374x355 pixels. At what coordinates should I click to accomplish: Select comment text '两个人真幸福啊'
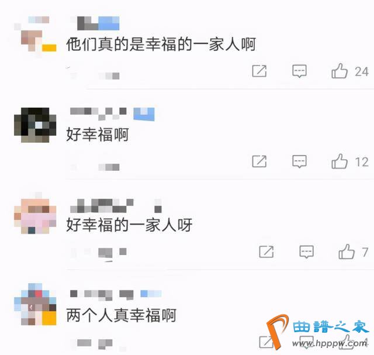click(121, 315)
